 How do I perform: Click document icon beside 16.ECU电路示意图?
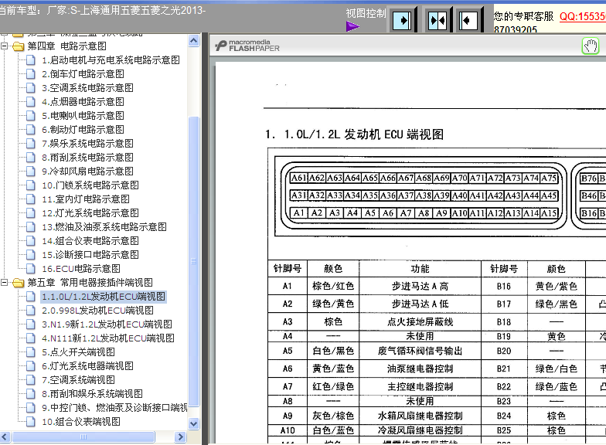coord(31,269)
